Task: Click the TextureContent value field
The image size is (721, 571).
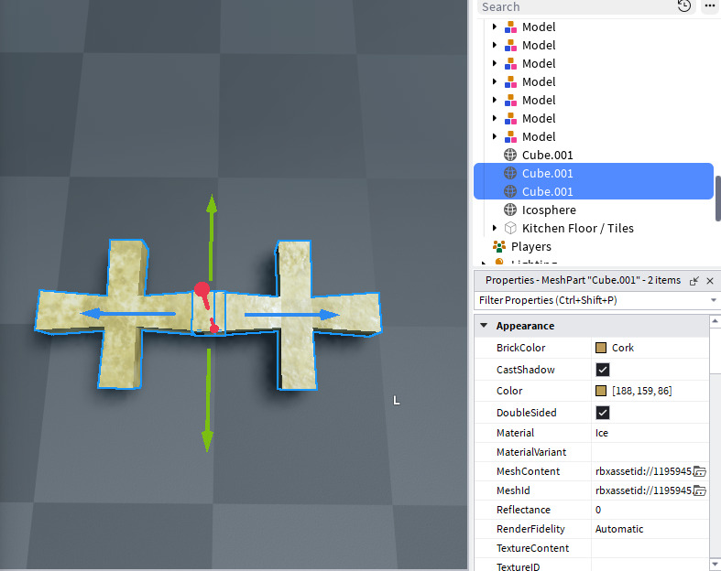Action: click(650, 548)
